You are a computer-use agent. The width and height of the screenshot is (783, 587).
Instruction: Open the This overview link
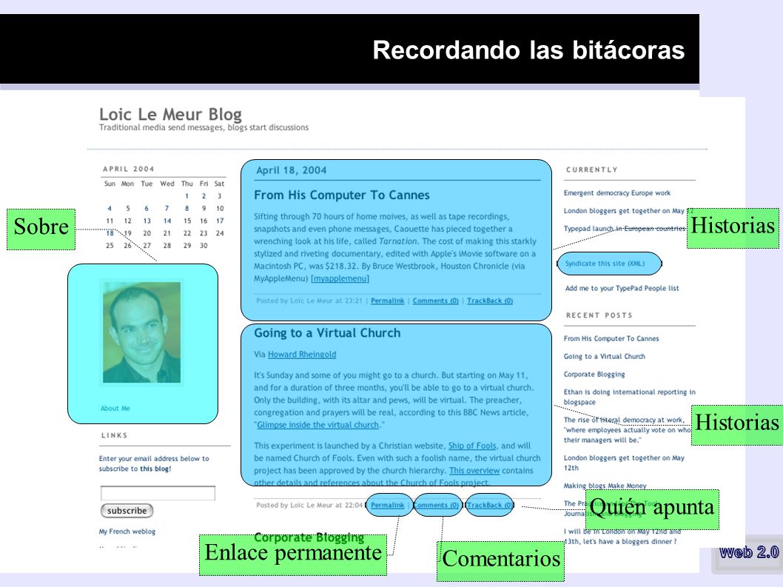click(x=474, y=471)
